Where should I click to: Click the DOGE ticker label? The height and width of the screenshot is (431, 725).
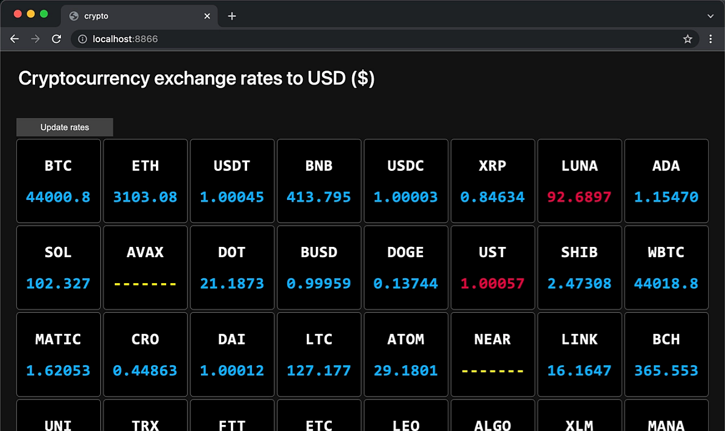tap(405, 253)
